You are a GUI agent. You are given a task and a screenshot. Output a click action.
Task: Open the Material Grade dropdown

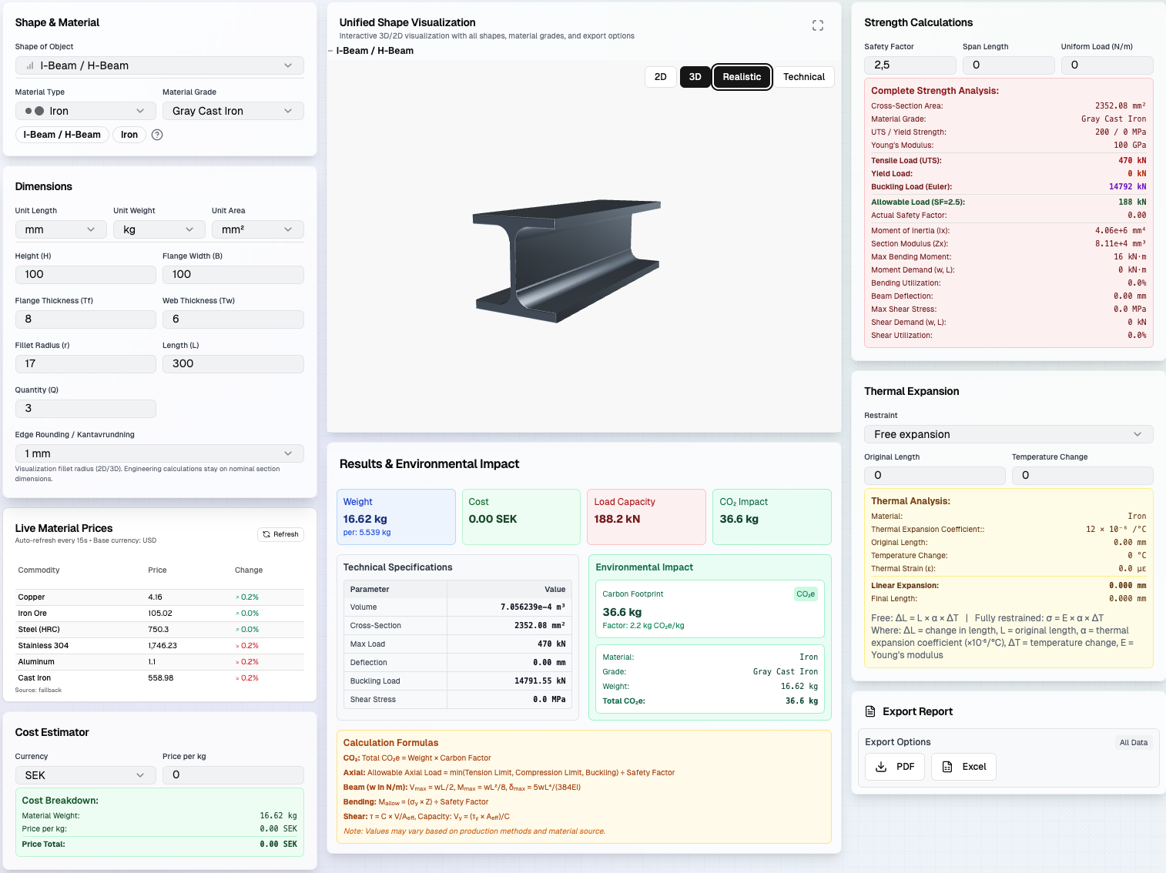coord(233,110)
